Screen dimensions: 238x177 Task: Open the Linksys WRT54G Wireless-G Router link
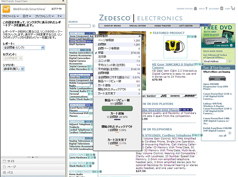tap(213, 105)
